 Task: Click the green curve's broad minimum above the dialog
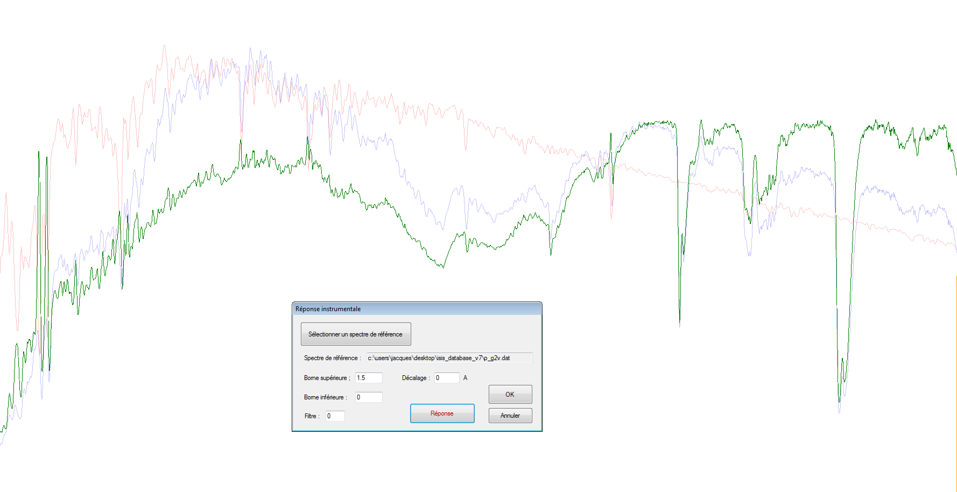443,266
